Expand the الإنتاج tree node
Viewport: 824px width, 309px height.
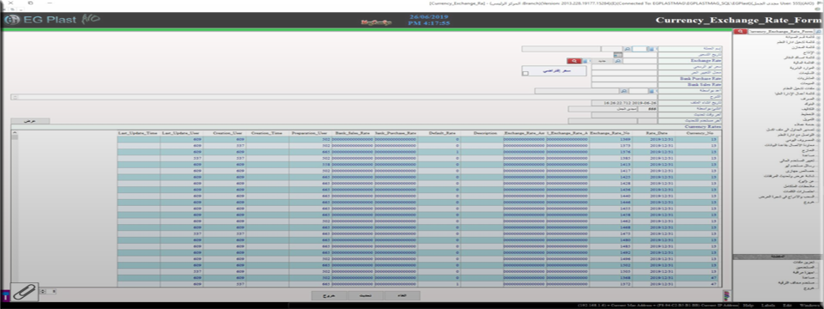coord(818,52)
